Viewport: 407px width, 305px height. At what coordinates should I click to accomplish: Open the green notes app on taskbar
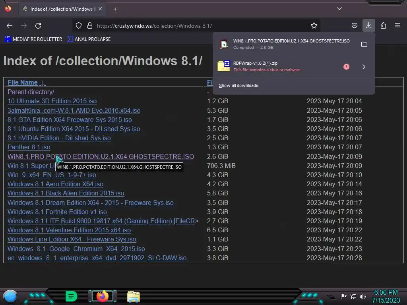(71, 296)
